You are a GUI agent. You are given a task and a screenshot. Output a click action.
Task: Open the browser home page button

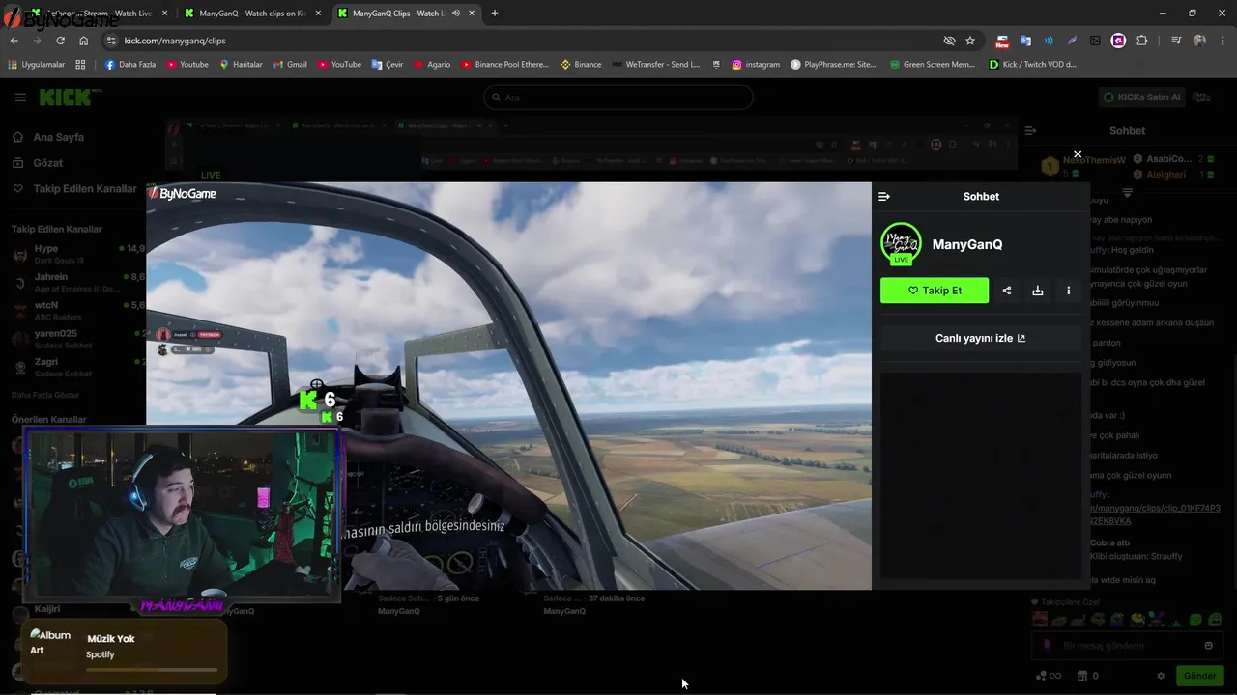[84, 41]
